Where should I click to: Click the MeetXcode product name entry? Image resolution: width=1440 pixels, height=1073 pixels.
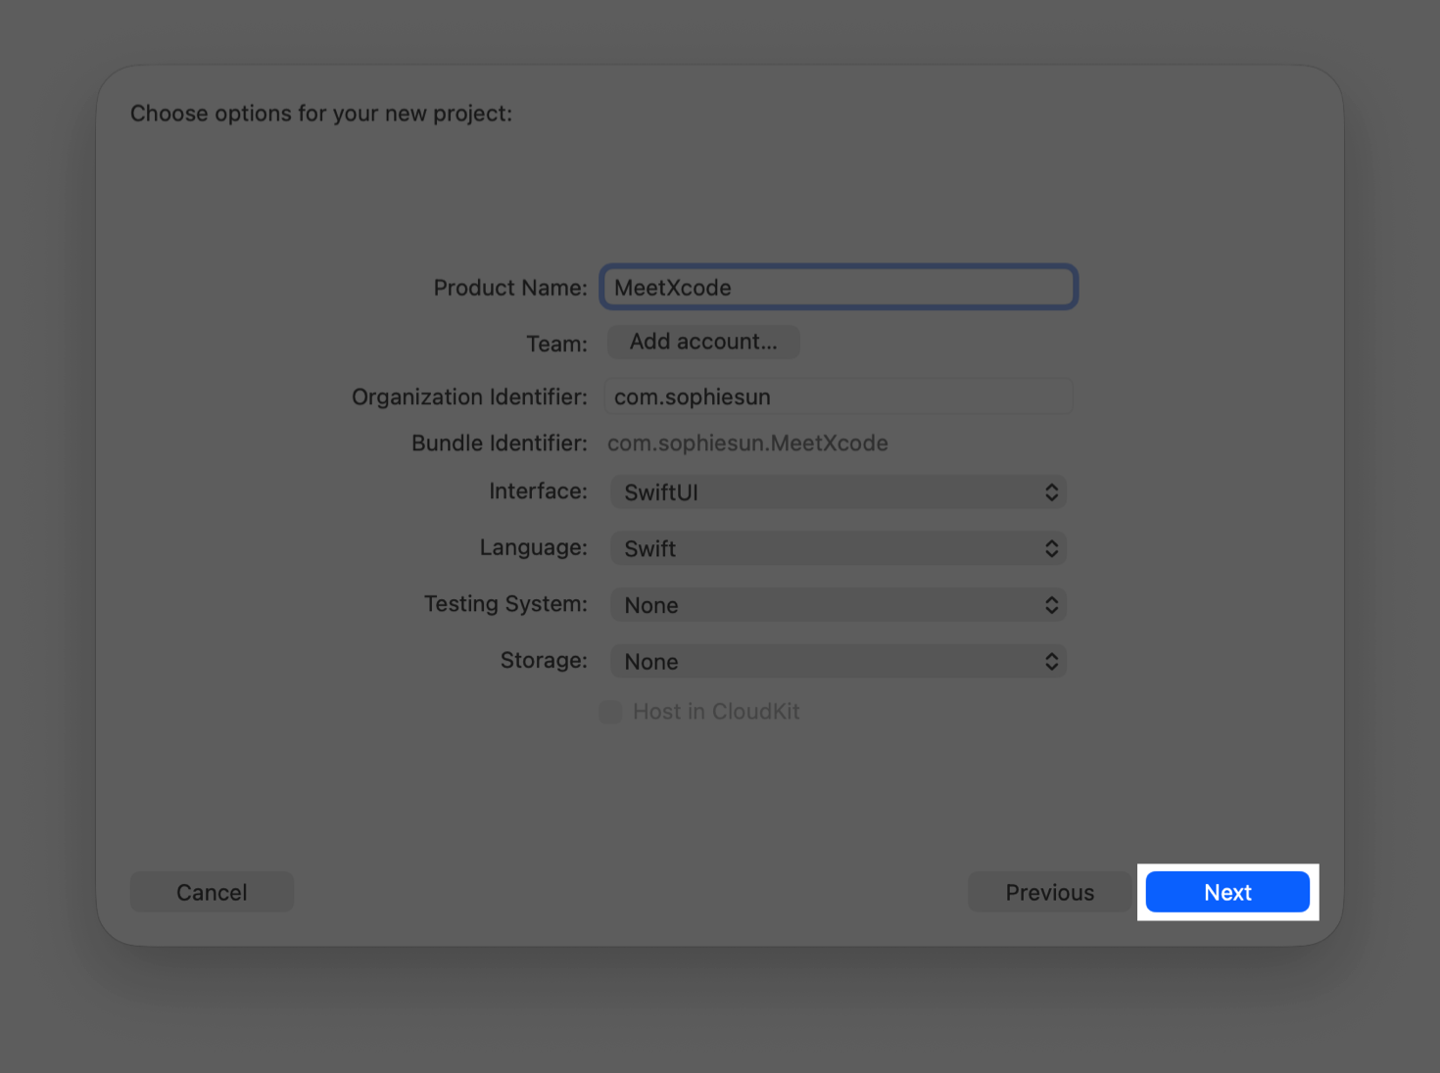[x=838, y=287]
